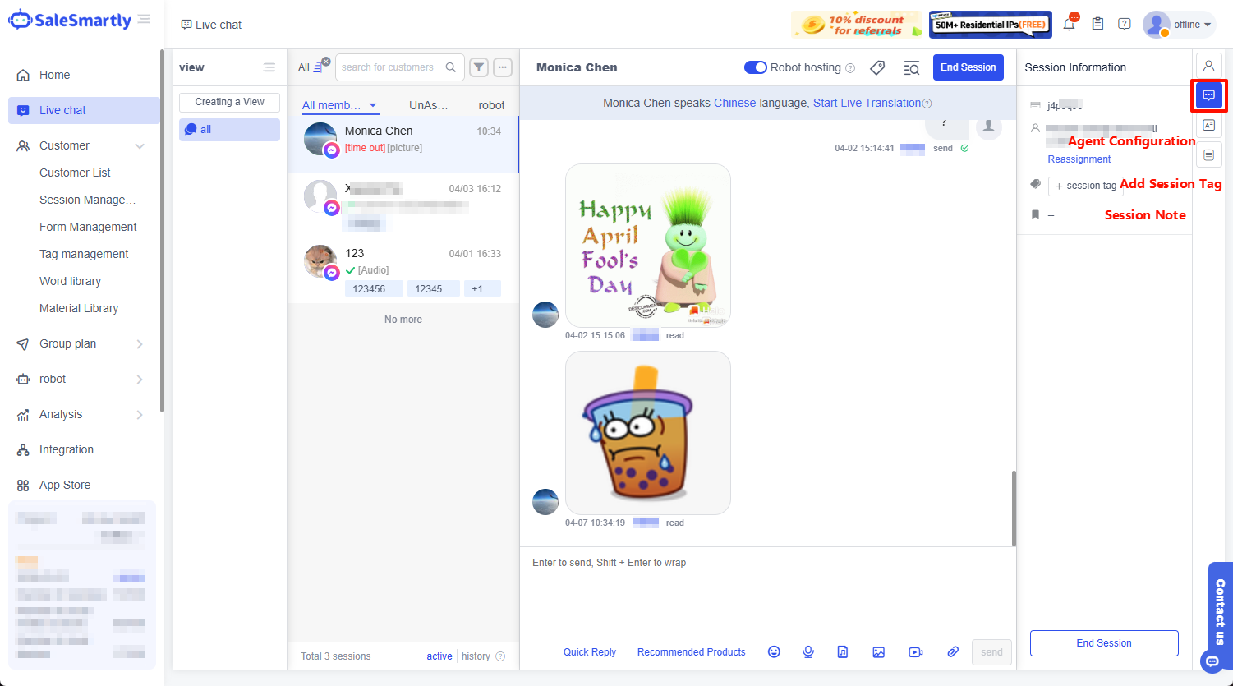Open chat history search icon
Image resolution: width=1233 pixels, height=686 pixels.
pyautogui.click(x=911, y=68)
